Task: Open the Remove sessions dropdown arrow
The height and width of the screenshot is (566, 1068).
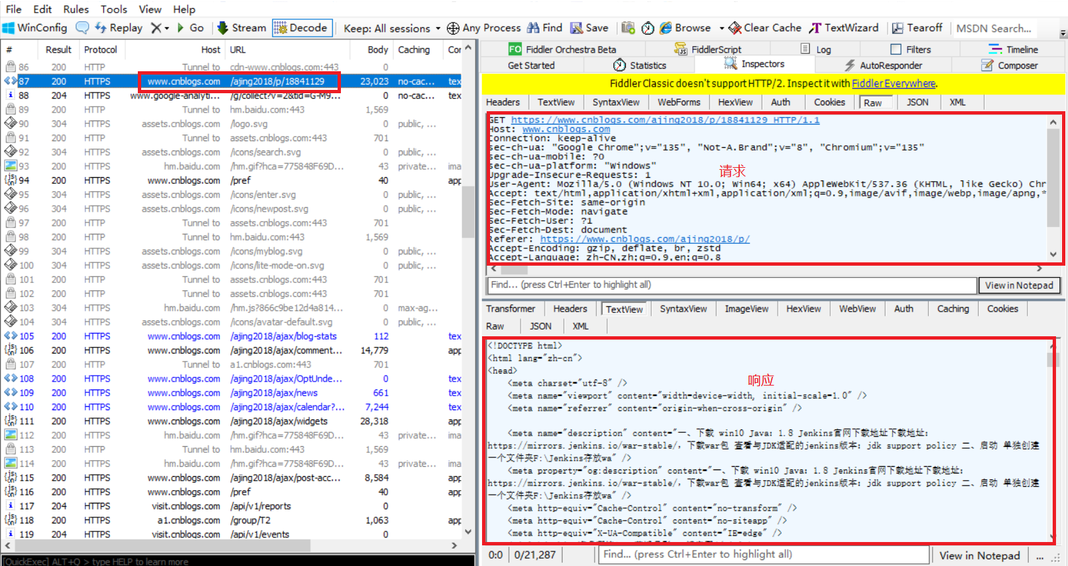Action: click(166, 28)
